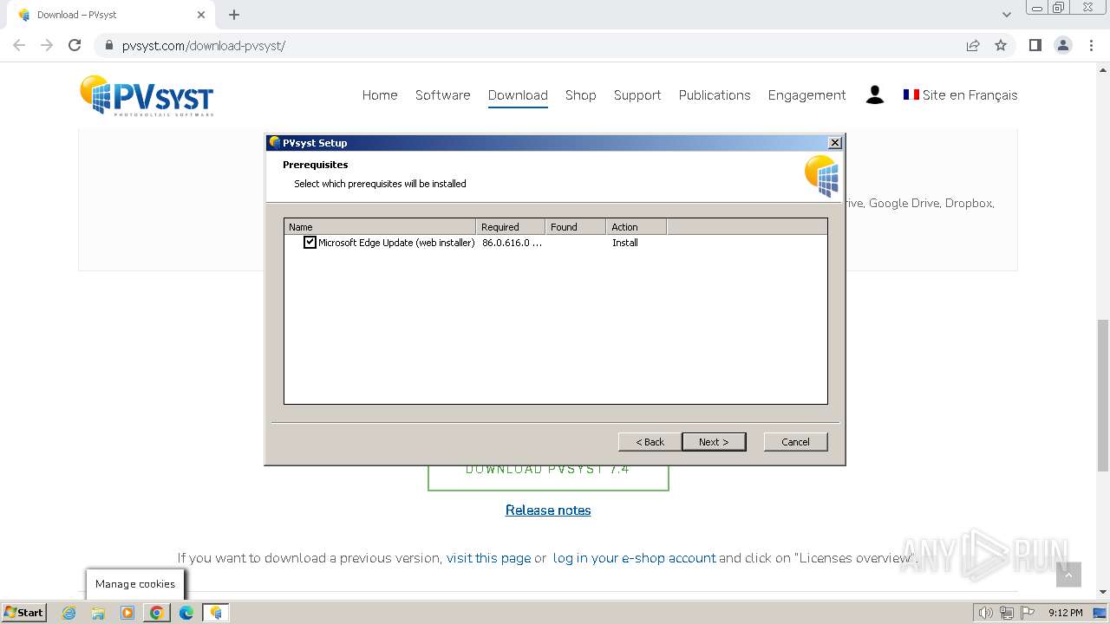Image resolution: width=1110 pixels, height=624 pixels.
Task: Click the Action column header
Action: pyautogui.click(x=636, y=227)
